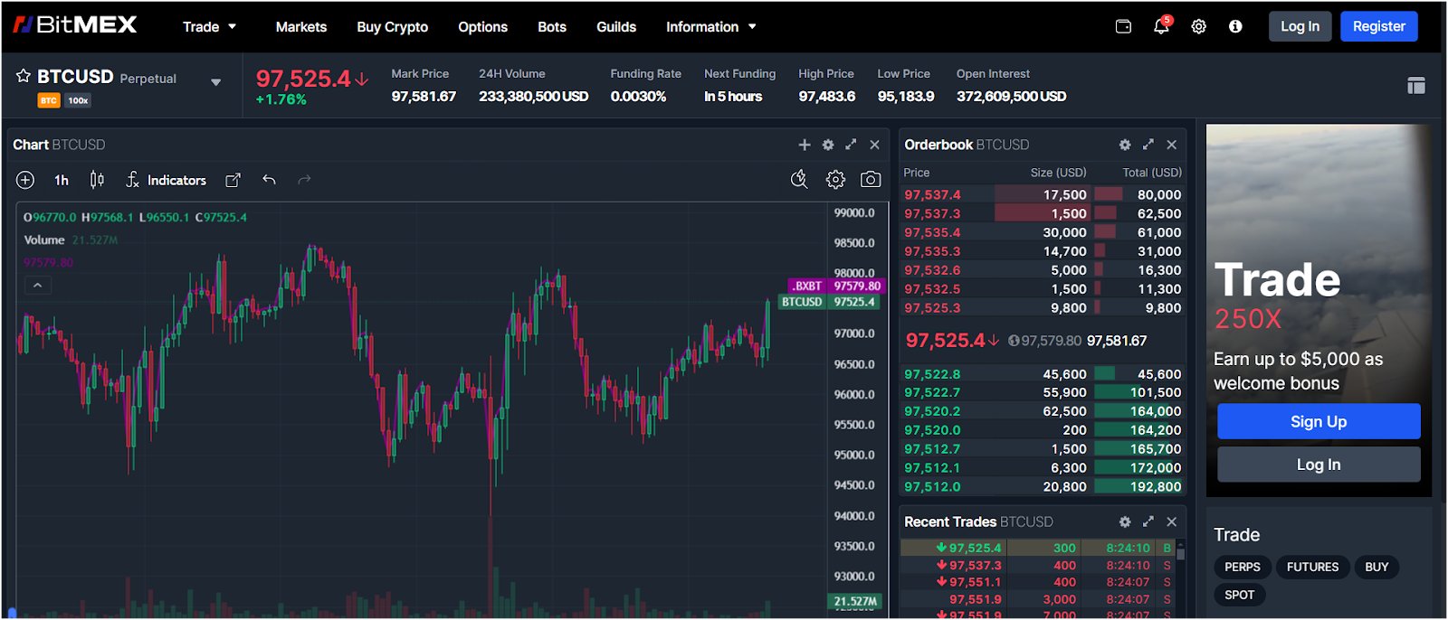Go to Markets page
The height and width of the screenshot is (620, 1448).
pyautogui.click(x=301, y=27)
